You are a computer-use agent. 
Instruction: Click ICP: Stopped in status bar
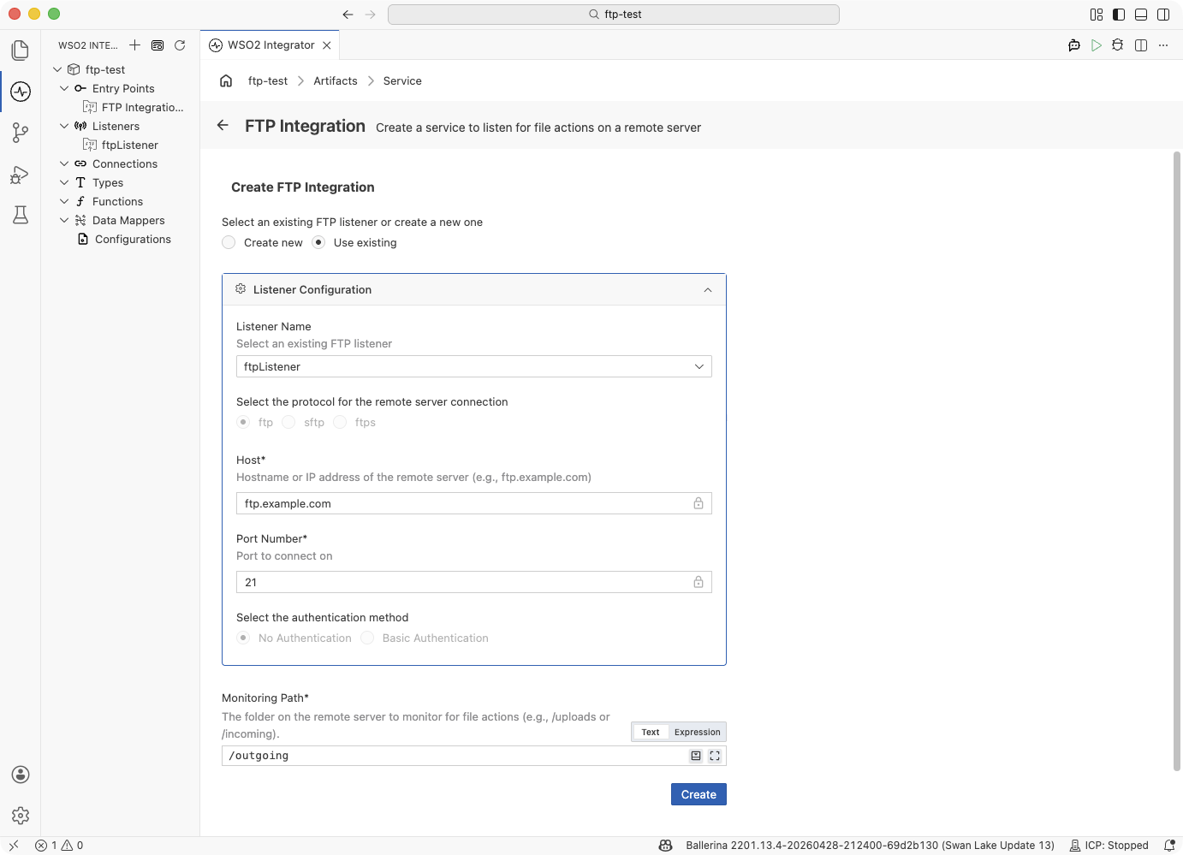pyautogui.click(x=1109, y=846)
